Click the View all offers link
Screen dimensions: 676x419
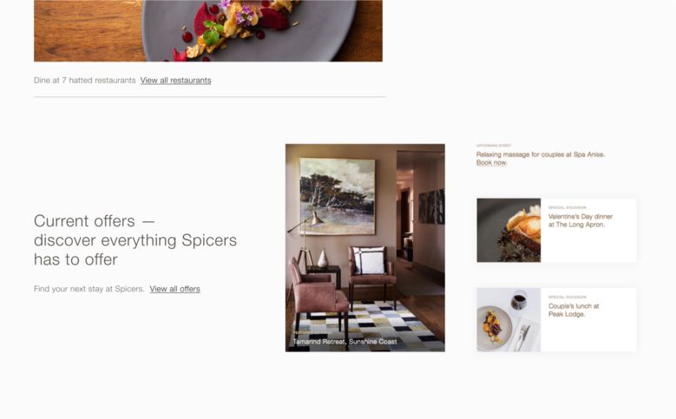pyautogui.click(x=174, y=289)
